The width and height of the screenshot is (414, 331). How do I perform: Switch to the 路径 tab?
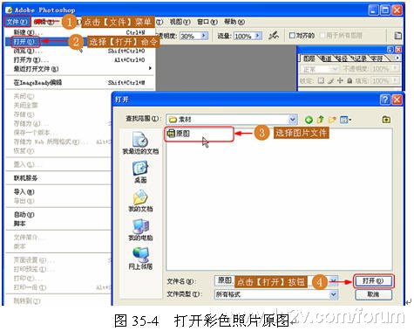coord(341,59)
